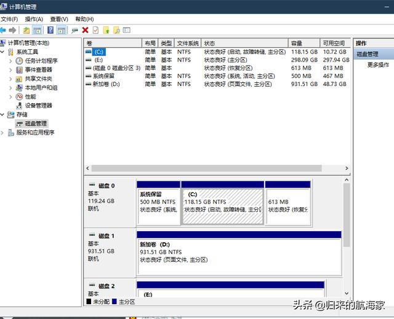Image resolution: width=394 pixels, height=319 pixels.
Task: Click the horizontal scrollbar under the volume list
Action: click(203, 168)
